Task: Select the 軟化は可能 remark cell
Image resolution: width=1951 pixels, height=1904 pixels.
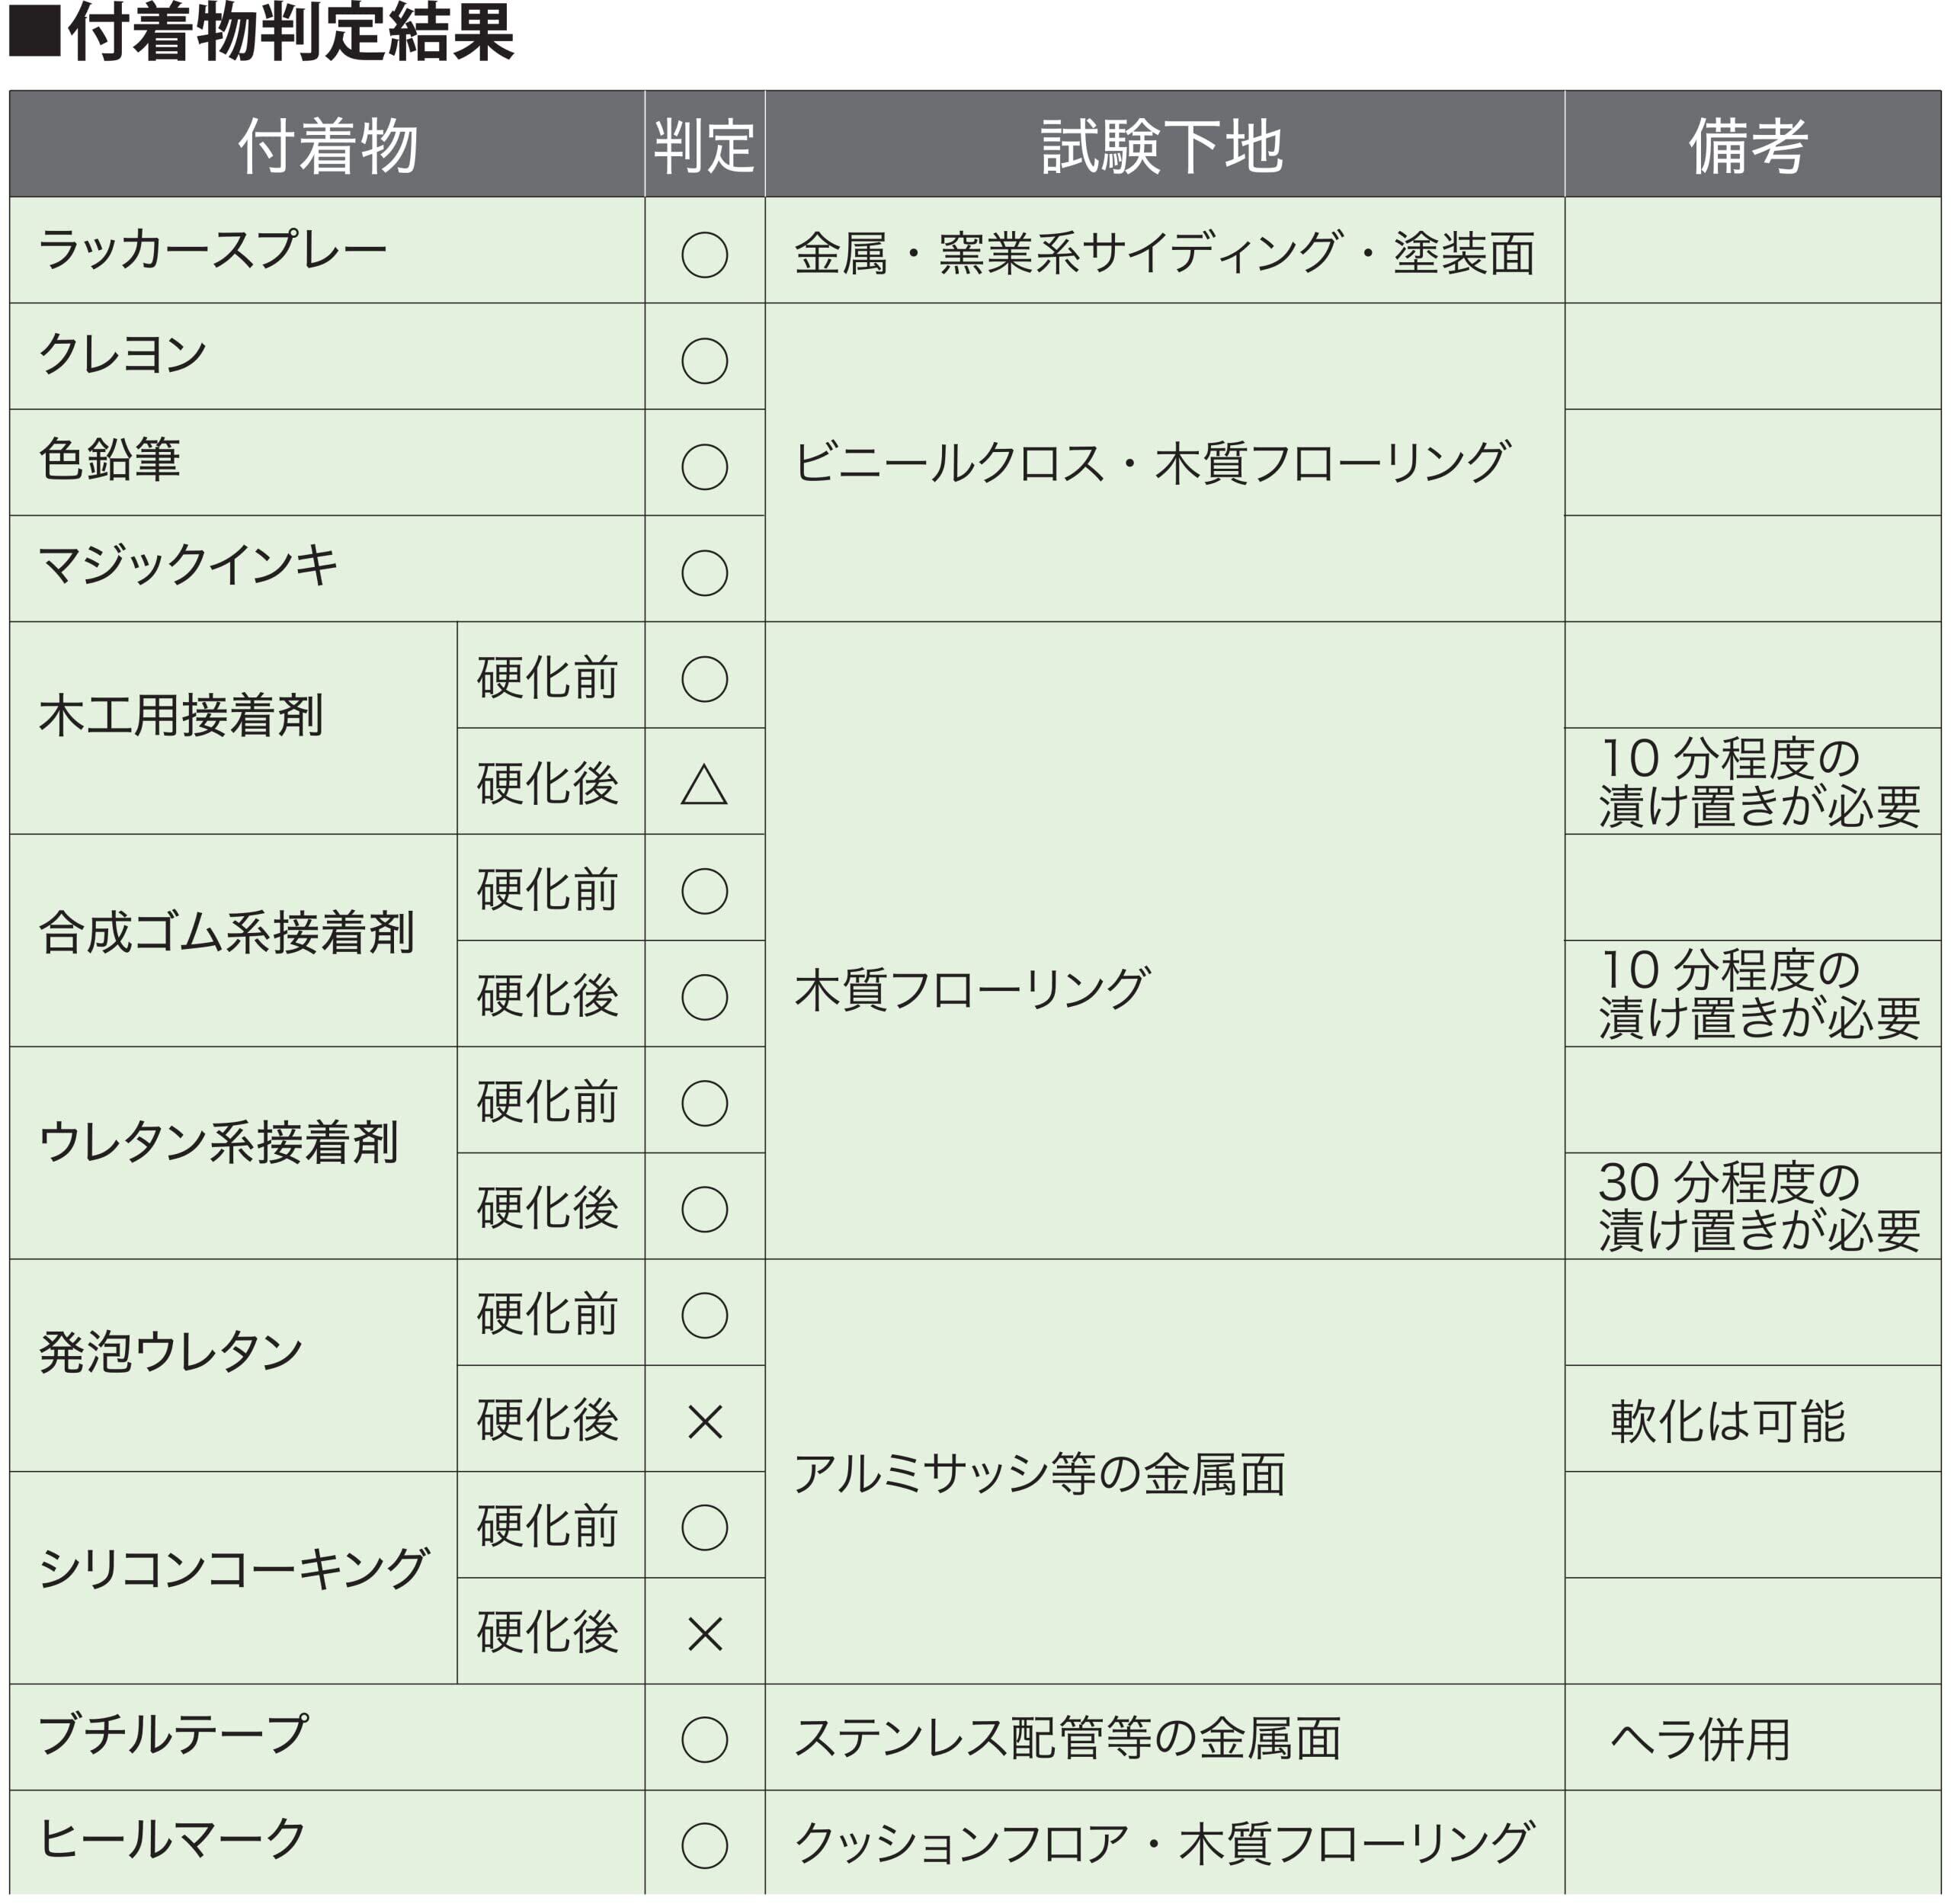Action: click(x=1727, y=1421)
